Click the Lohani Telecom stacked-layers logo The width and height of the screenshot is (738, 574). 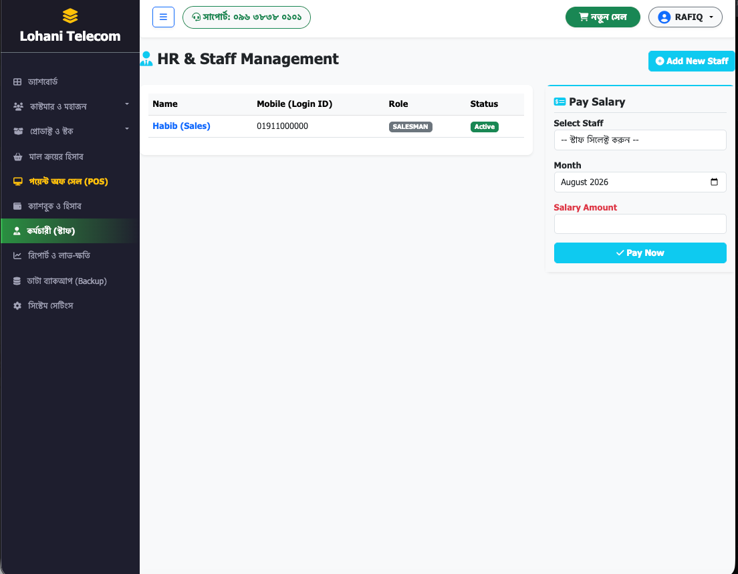click(70, 16)
